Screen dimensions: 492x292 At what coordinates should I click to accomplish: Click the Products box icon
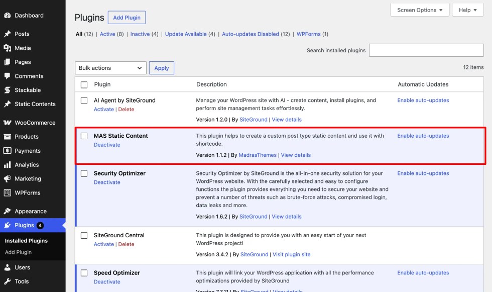tap(7, 137)
